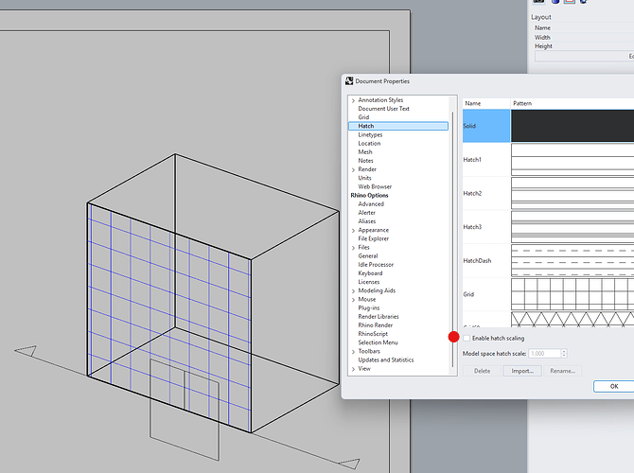Expand Annotation Styles tree node

[x=353, y=100]
